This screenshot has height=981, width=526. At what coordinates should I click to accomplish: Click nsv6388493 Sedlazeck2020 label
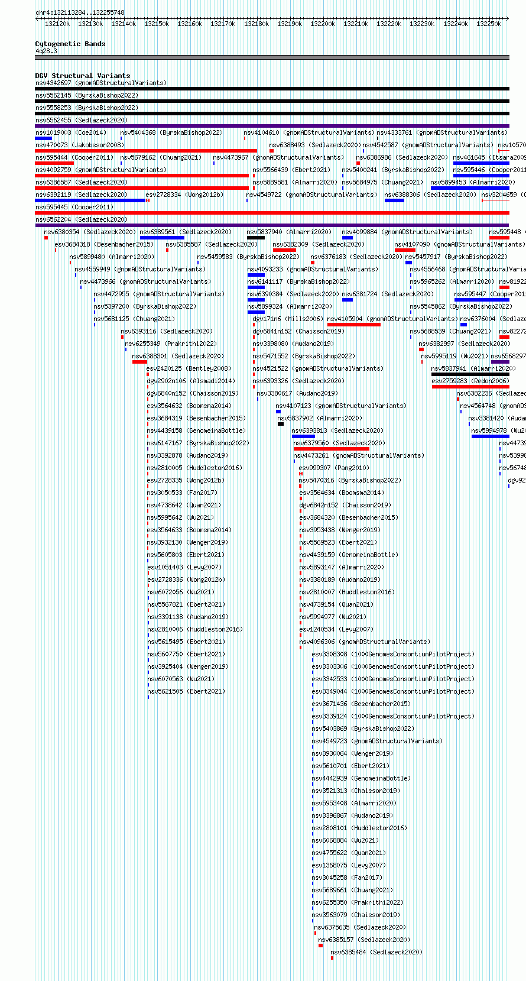(x=315, y=145)
